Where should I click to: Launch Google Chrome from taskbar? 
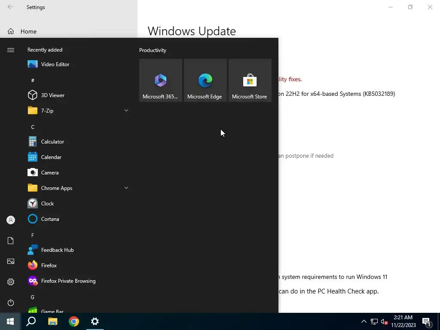[74, 321]
